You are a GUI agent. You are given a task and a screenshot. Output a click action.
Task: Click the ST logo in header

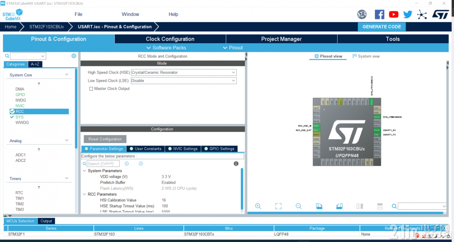[x=441, y=14]
